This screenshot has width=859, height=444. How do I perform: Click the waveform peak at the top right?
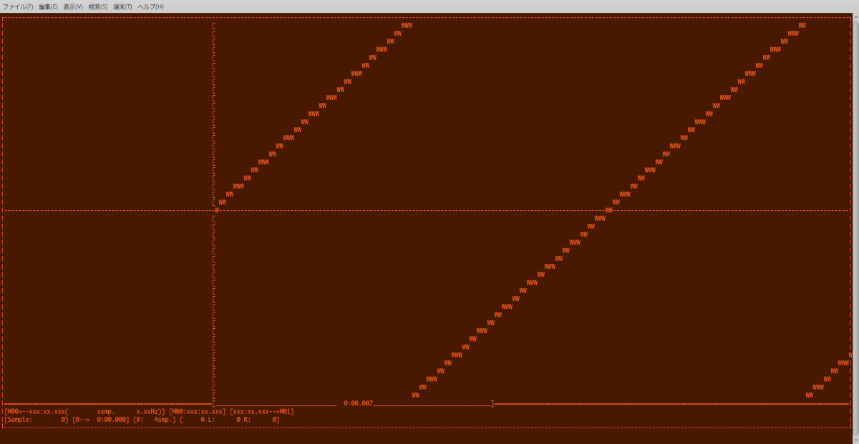coord(802,25)
